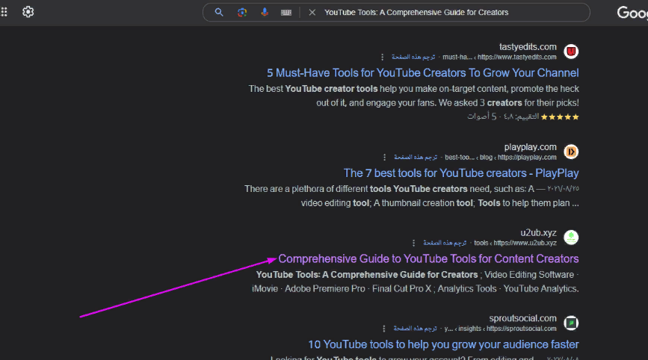This screenshot has width=648, height=360.
Task: Click snippet text 'The best YouTube creator tools'
Action: [313, 89]
